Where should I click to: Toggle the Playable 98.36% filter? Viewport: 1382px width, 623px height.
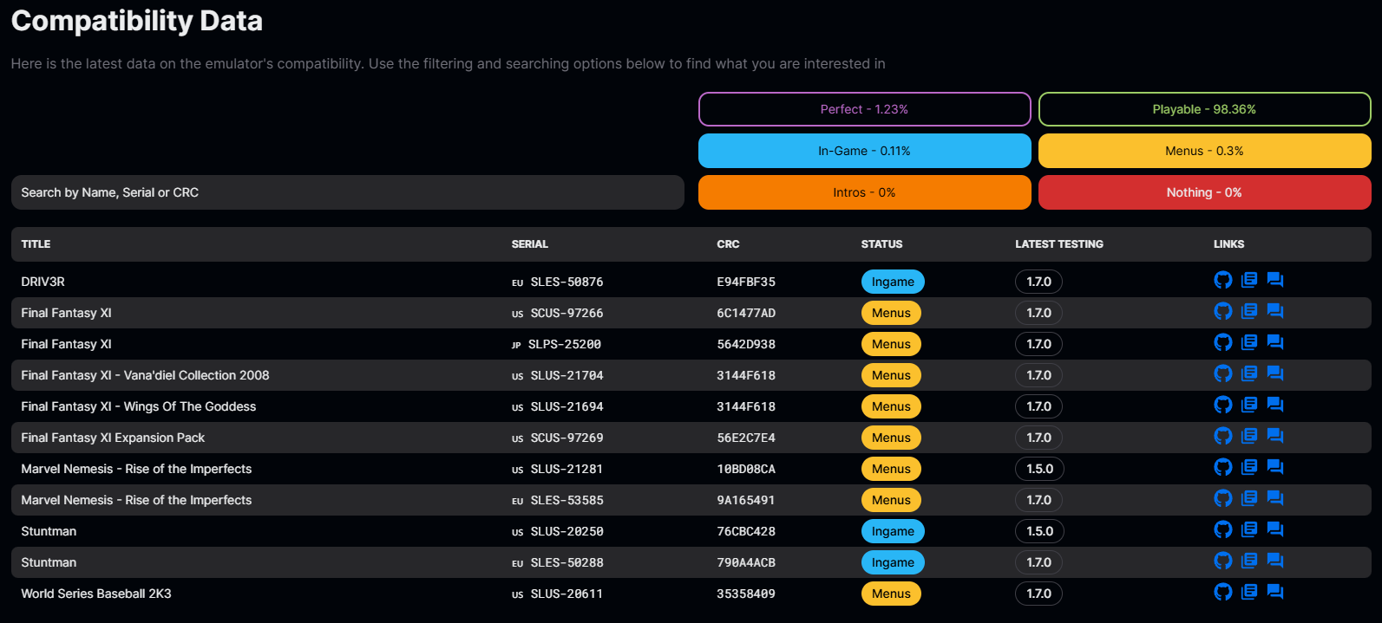point(1204,109)
